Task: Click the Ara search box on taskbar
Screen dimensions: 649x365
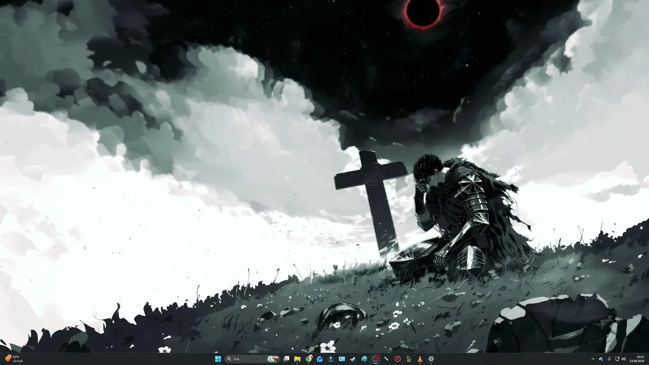Action: click(253, 359)
